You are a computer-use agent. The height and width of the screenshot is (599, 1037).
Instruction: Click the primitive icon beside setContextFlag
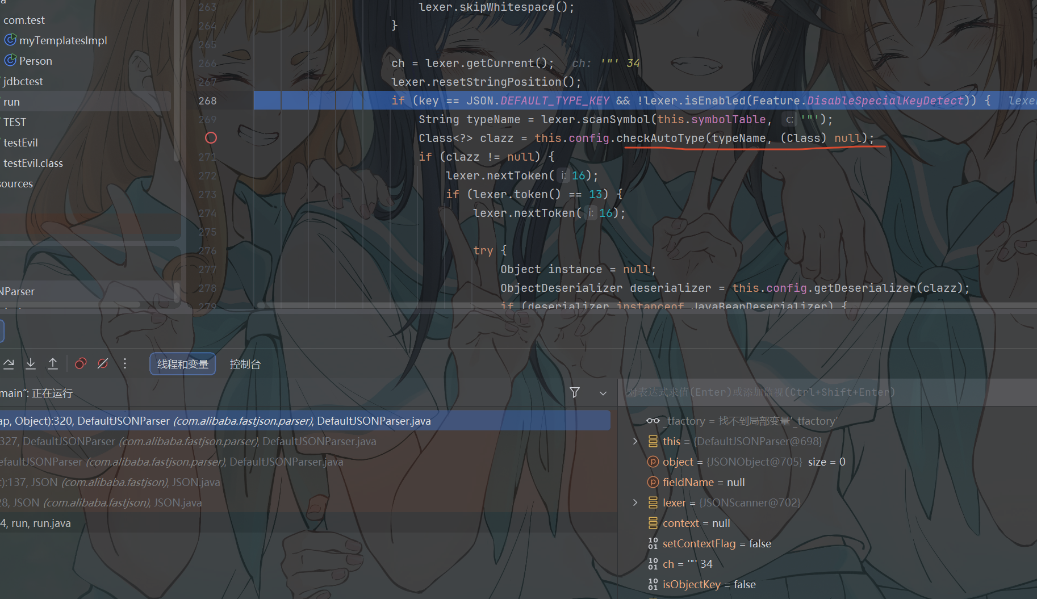coord(653,544)
